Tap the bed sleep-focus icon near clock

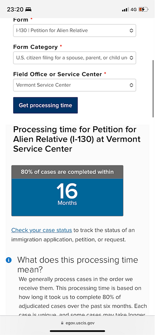click(x=28, y=10)
